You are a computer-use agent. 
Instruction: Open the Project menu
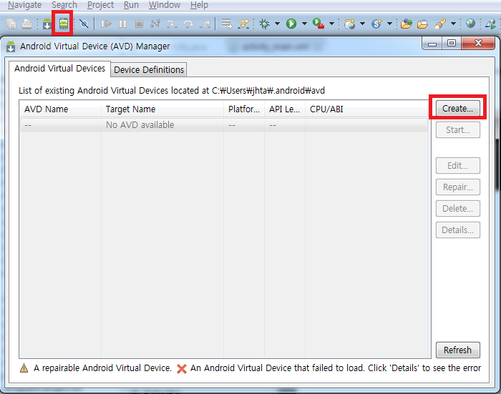pos(100,5)
